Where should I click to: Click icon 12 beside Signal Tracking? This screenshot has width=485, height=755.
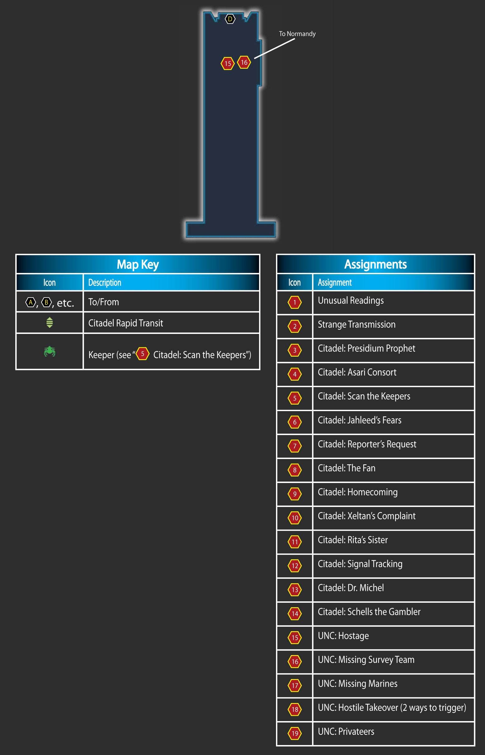pos(294,565)
